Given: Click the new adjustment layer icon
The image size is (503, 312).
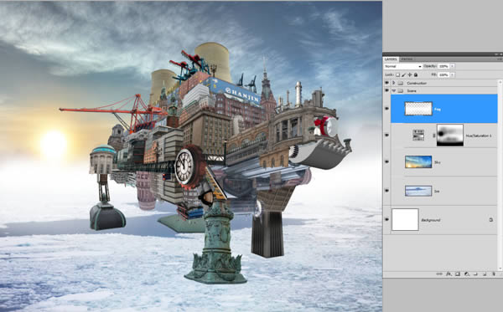Looking at the screenshot, I should point(467,274).
